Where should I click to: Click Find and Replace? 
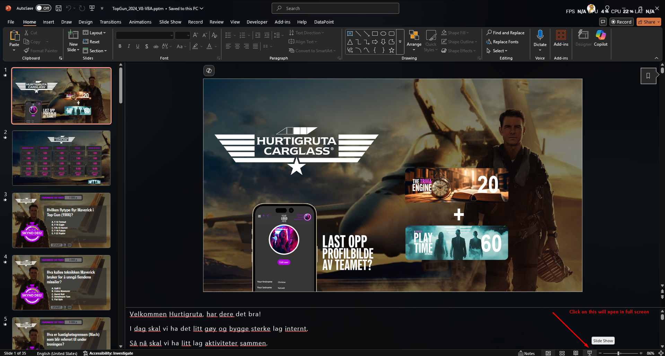click(505, 33)
